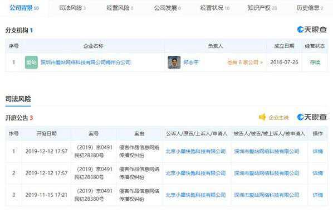
Task: Click the 案号 column header
Action: click(x=94, y=133)
